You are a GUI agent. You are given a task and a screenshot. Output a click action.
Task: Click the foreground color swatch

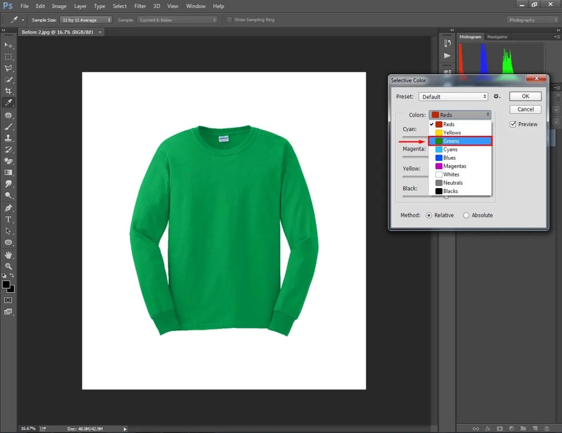(x=7, y=284)
